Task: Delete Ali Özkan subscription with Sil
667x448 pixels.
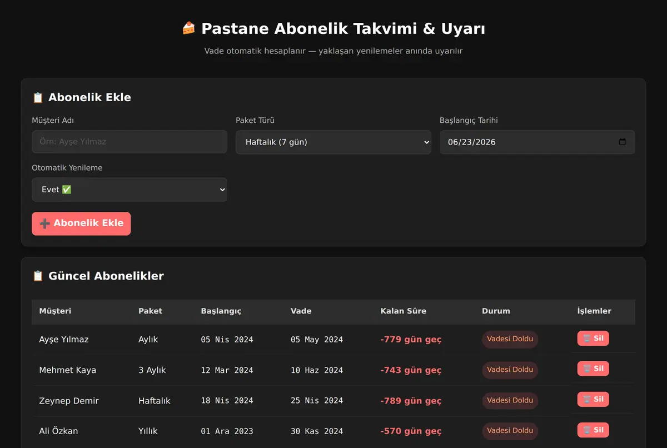Action: click(593, 430)
